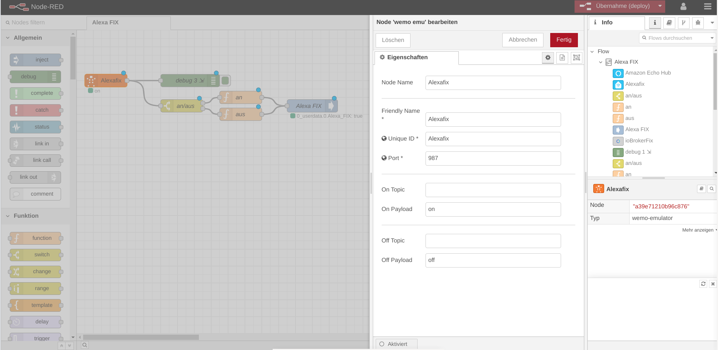718x350 pixels.
Task: Click the Abbrechen button
Action: pos(522,40)
